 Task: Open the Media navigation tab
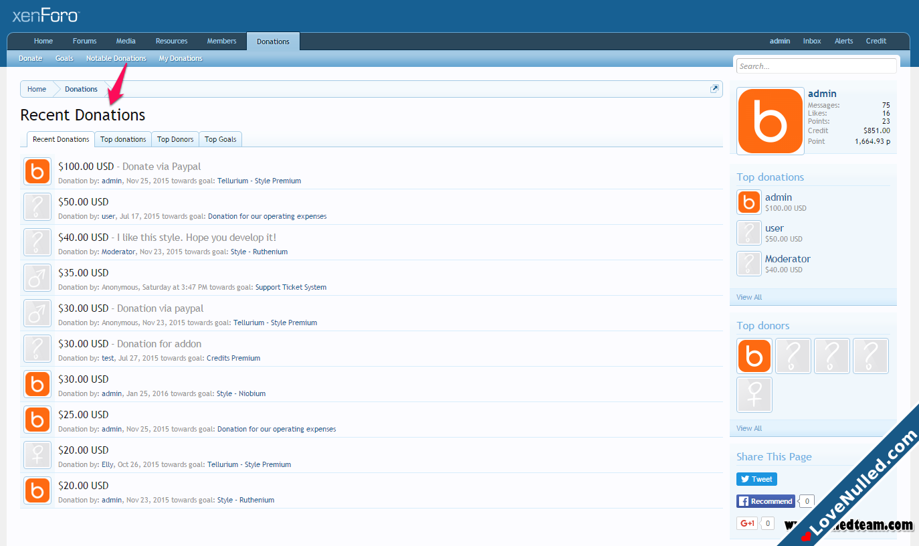(126, 41)
